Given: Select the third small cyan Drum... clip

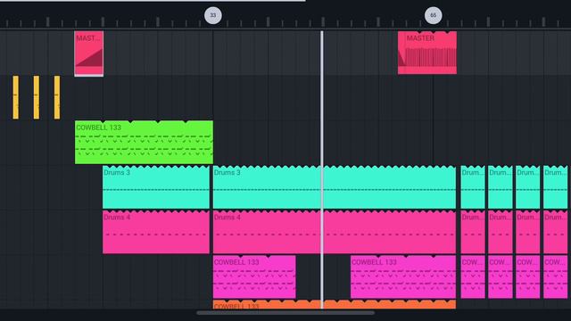Looking at the screenshot, I should click(528, 187).
